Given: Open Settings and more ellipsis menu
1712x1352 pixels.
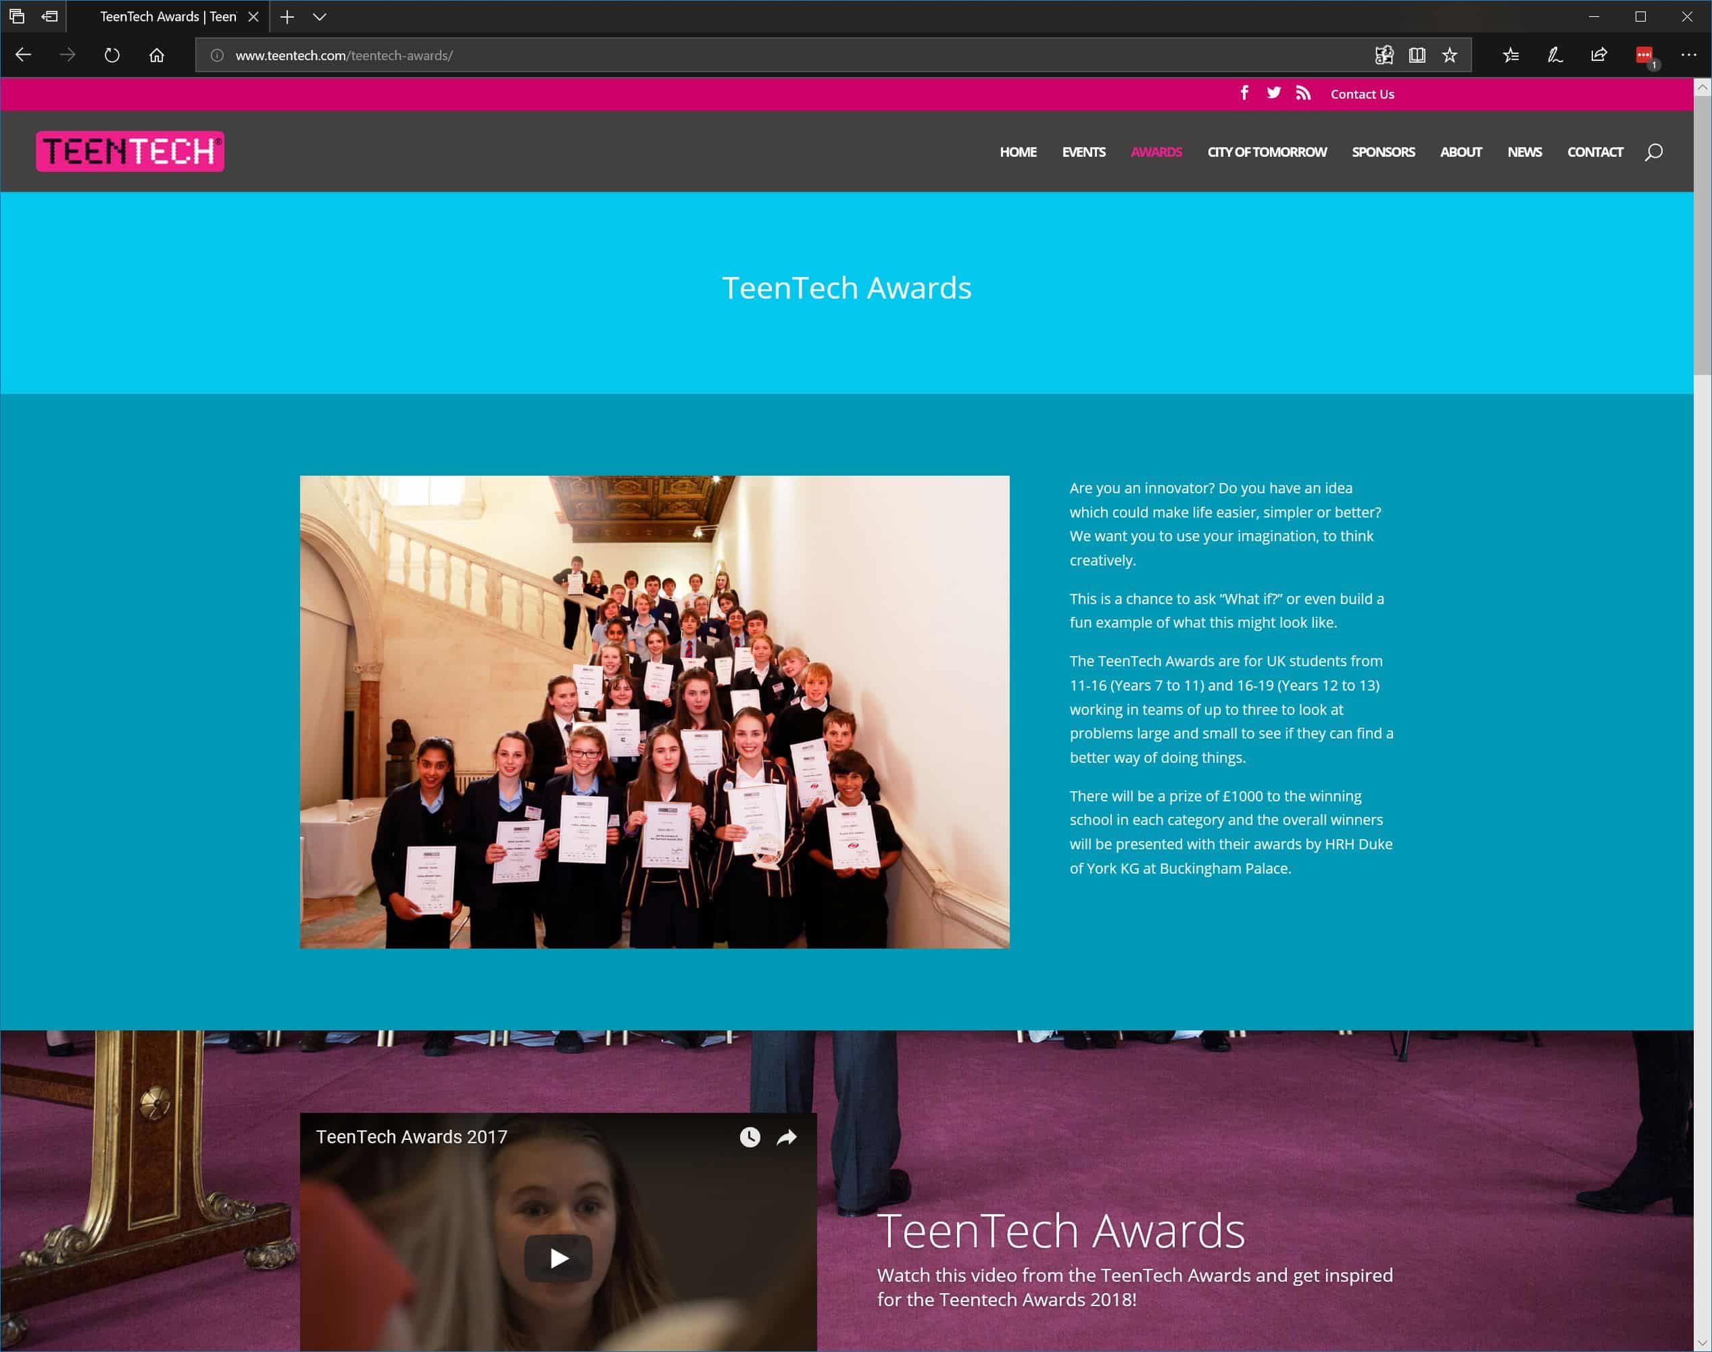Looking at the screenshot, I should click(x=1688, y=55).
